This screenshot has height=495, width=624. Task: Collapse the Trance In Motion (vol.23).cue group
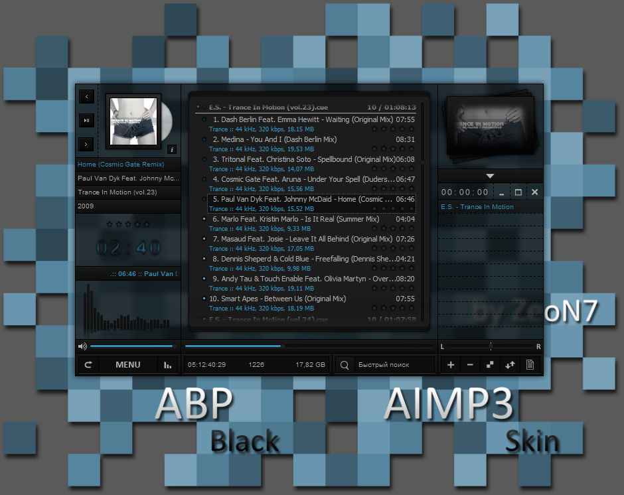pyautogui.click(x=198, y=107)
